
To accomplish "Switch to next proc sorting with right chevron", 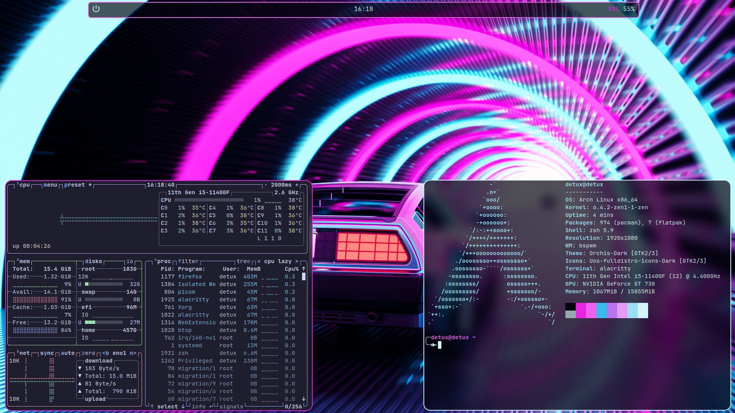I will click(x=297, y=262).
